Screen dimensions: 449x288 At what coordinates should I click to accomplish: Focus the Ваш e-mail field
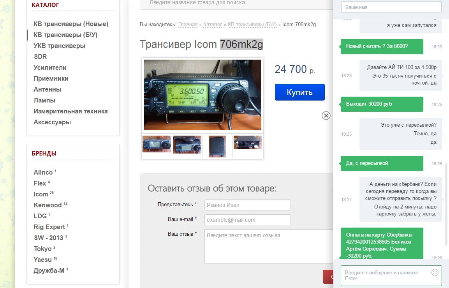(x=247, y=220)
